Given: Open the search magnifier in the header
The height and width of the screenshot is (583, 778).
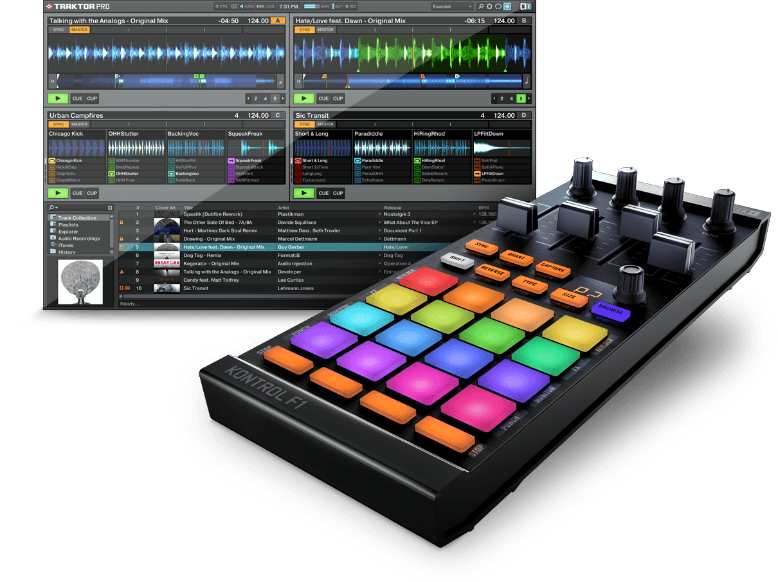Looking at the screenshot, I should tap(480, 6).
